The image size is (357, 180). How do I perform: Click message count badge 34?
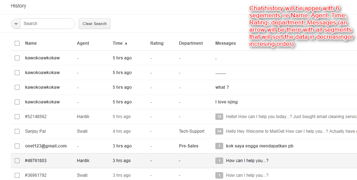point(219,131)
